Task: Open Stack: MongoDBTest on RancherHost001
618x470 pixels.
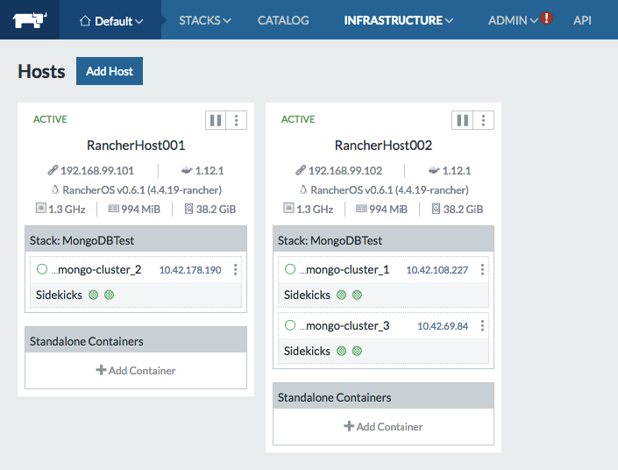Action: pos(82,240)
